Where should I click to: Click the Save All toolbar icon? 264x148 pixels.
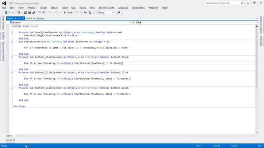(34, 13)
